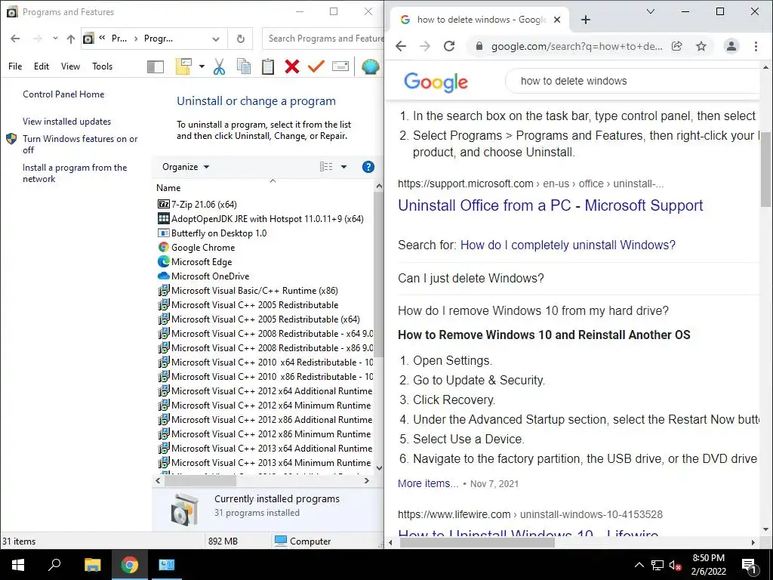
Task: Open Control Panel Home link
Action: coord(63,94)
